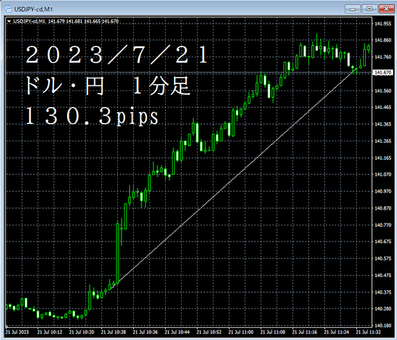Click the title text USDJPY-cd,M1

[33, 10]
